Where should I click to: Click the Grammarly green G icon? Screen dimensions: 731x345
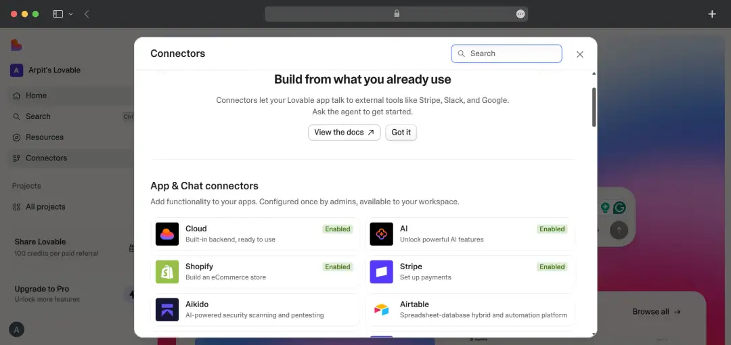(x=619, y=208)
